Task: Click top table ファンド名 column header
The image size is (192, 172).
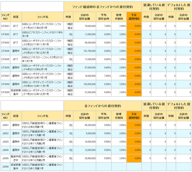Action: (x=43, y=17)
